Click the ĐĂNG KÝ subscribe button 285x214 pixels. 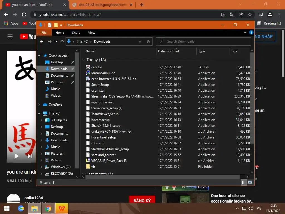pos(142,200)
